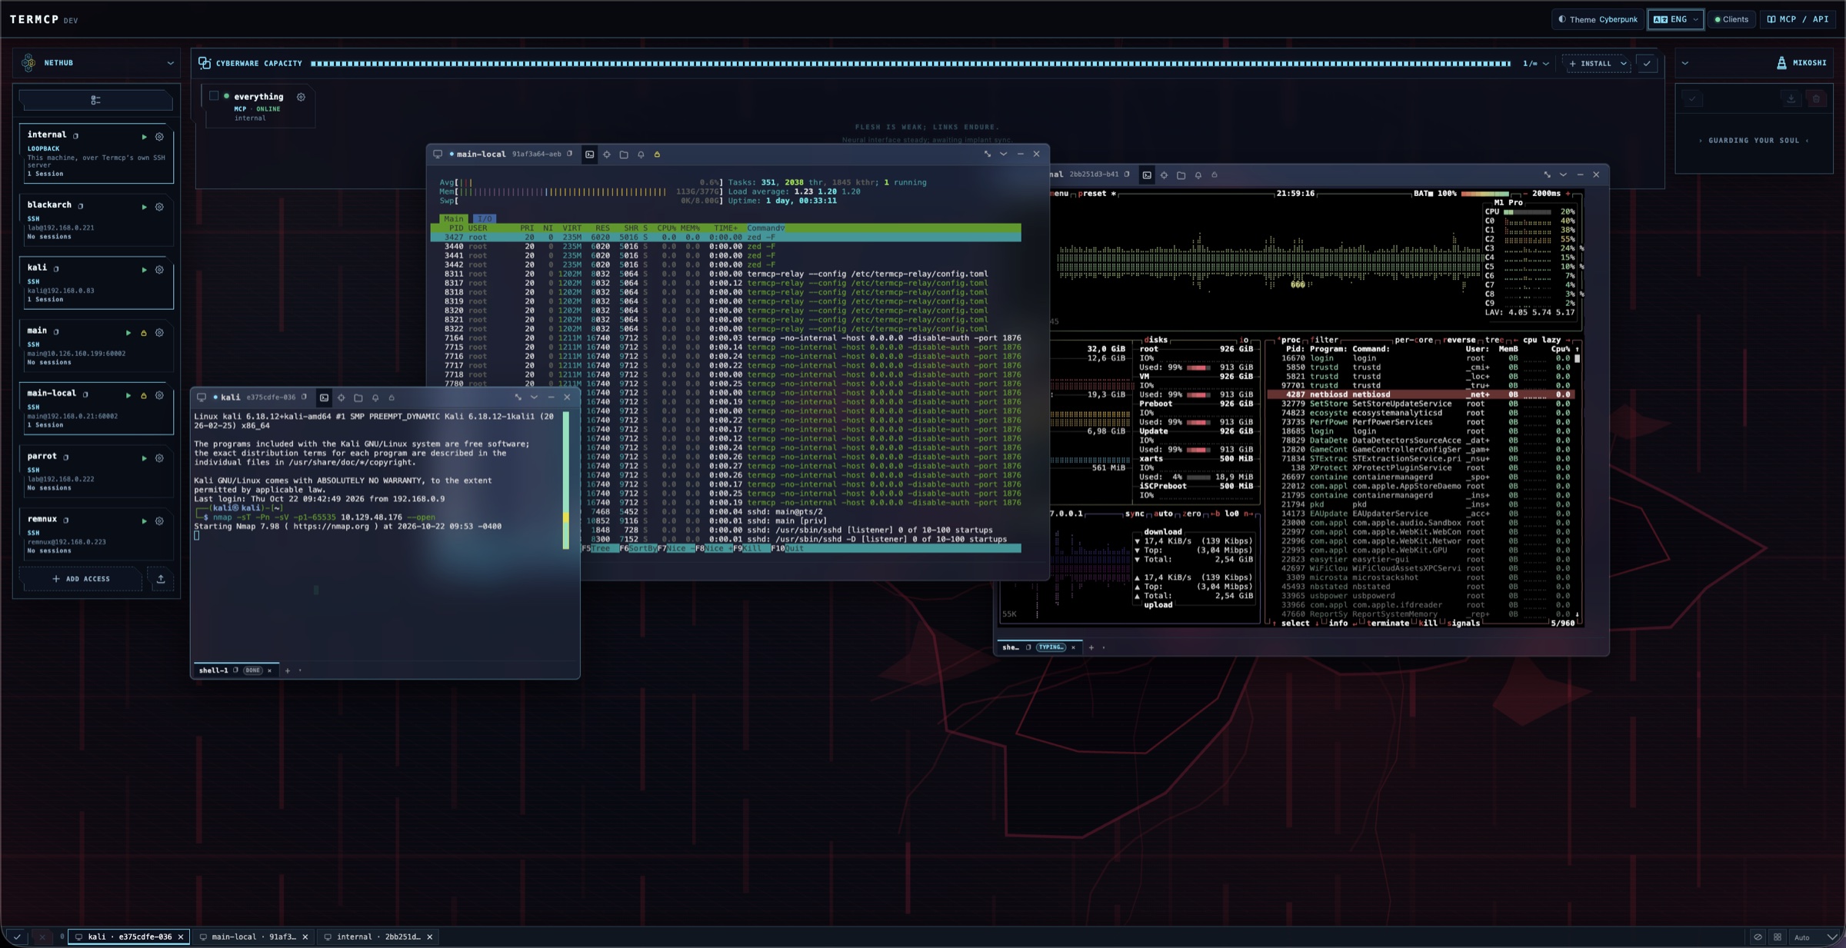Click the Mikoshi panel download icon

[x=1791, y=98]
